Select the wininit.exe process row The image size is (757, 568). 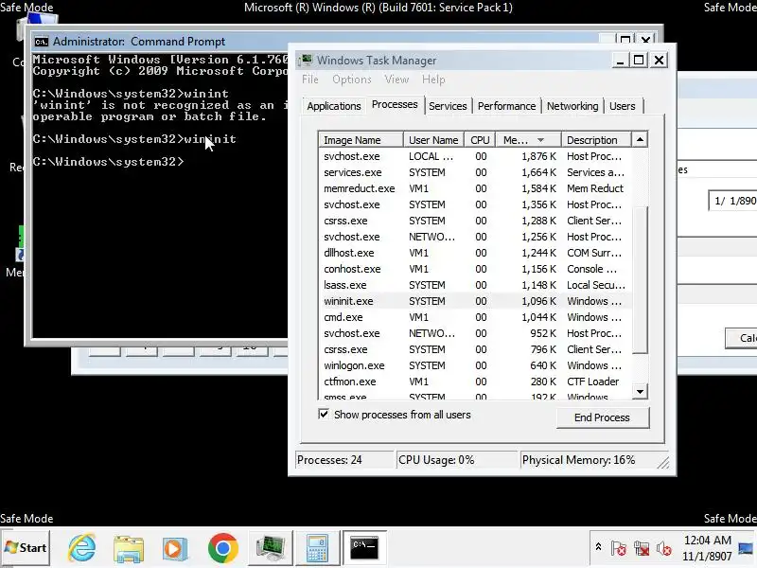point(475,301)
